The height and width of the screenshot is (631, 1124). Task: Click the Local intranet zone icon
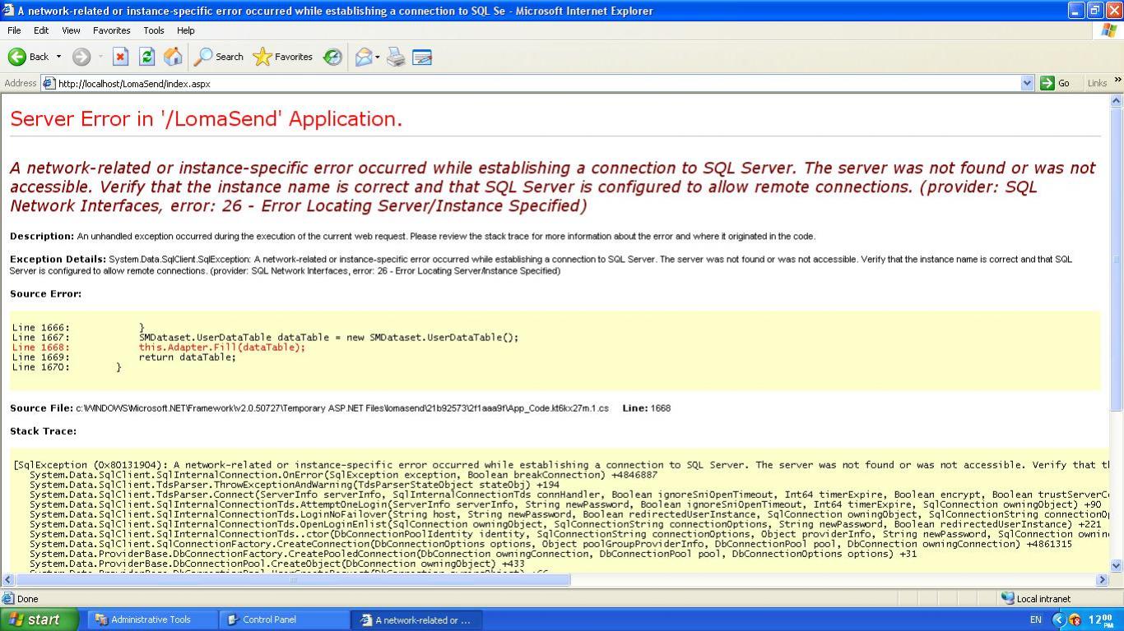tap(1008, 598)
